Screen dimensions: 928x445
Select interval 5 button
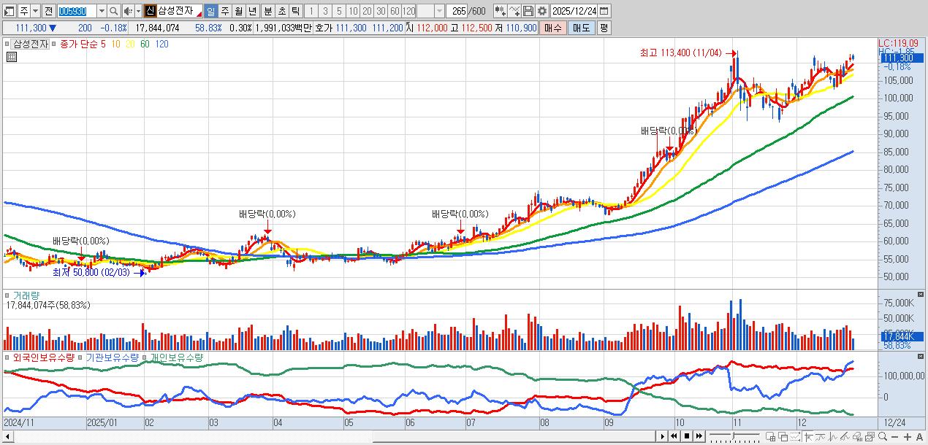(x=339, y=11)
